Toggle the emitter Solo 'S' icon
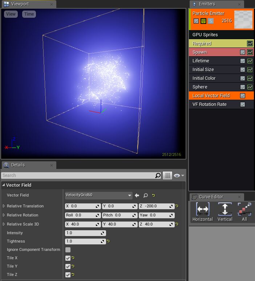 click(211, 21)
